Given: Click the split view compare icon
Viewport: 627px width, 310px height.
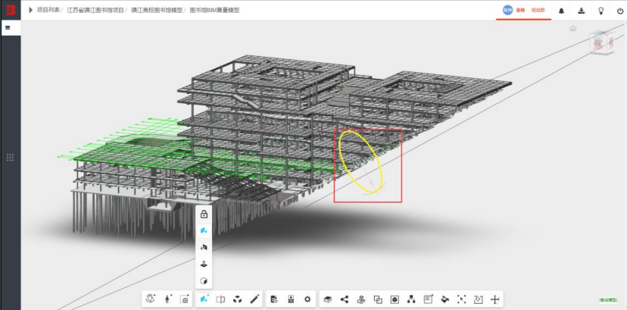Looking at the screenshot, I should (220, 299).
